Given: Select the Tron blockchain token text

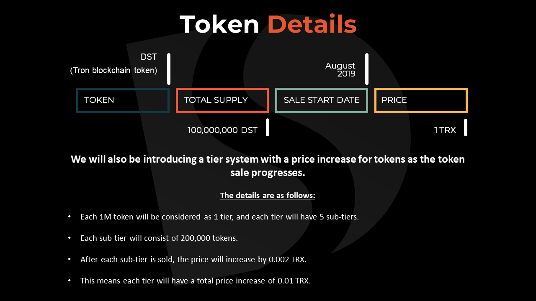Looking at the screenshot, I should coord(113,71).
